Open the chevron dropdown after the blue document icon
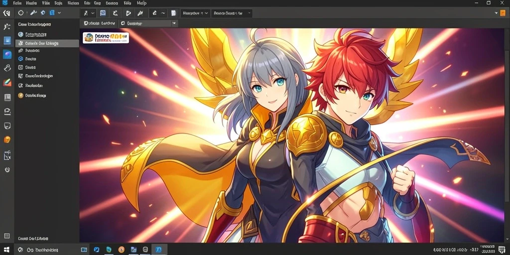 [x=59, y=13]
